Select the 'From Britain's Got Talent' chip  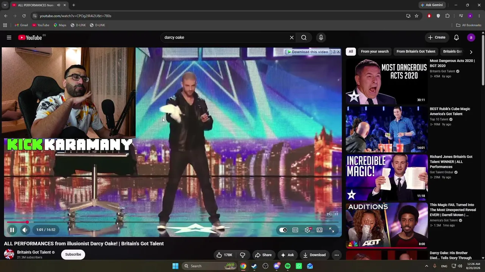416,51
